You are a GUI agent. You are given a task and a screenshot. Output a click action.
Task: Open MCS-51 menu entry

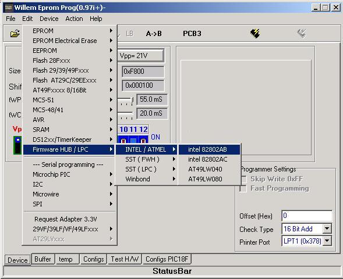click(x=70, y=100)
